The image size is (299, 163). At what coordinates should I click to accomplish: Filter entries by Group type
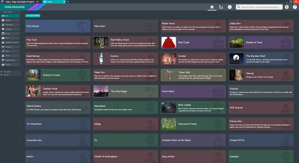10,64
